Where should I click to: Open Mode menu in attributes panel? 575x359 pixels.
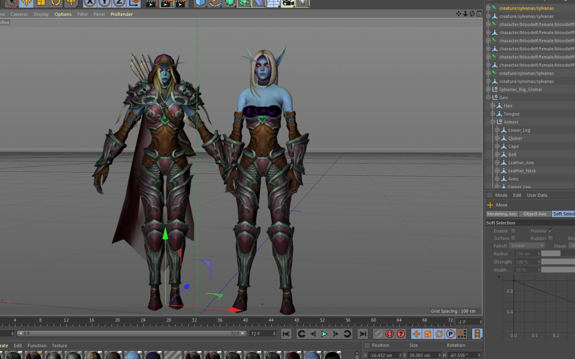[x=501, y=195]
